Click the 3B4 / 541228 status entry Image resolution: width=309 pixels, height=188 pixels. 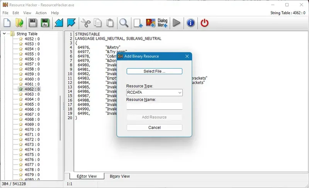point(14,184)
